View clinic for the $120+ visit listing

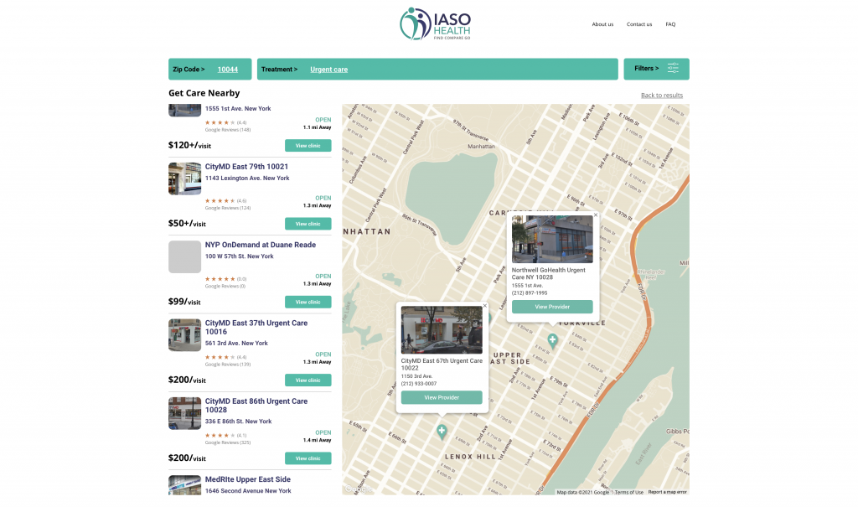pyautogui.click(x=308, y=146)
